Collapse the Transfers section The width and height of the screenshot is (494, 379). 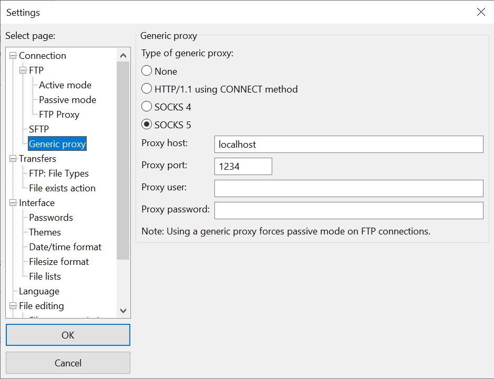point(12,158)
